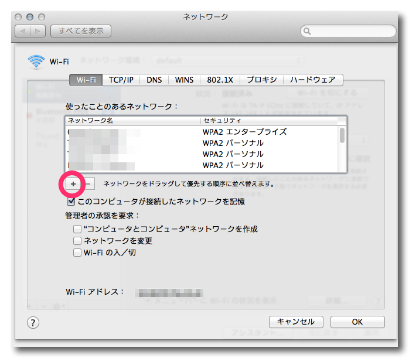Open the 802.1X tab
This screenshot has width=409, height=358.
220,80
